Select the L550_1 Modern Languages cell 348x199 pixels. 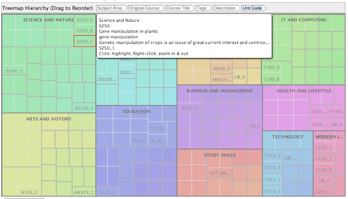click(324, 147)
